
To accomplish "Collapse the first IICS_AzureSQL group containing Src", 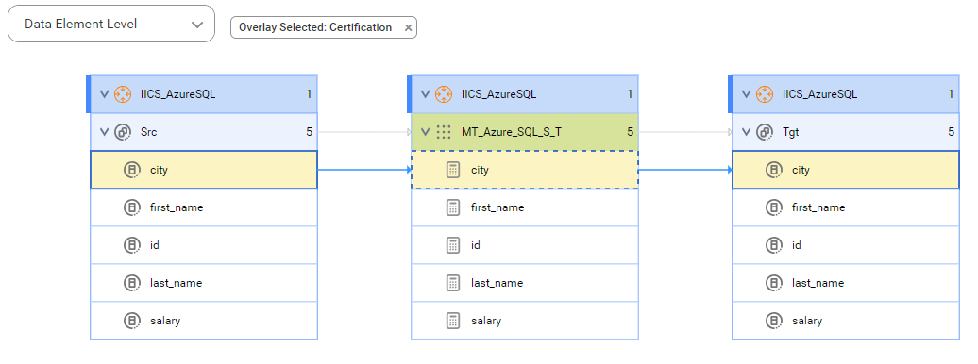I will pyautogui.click(x=104, y=94).
